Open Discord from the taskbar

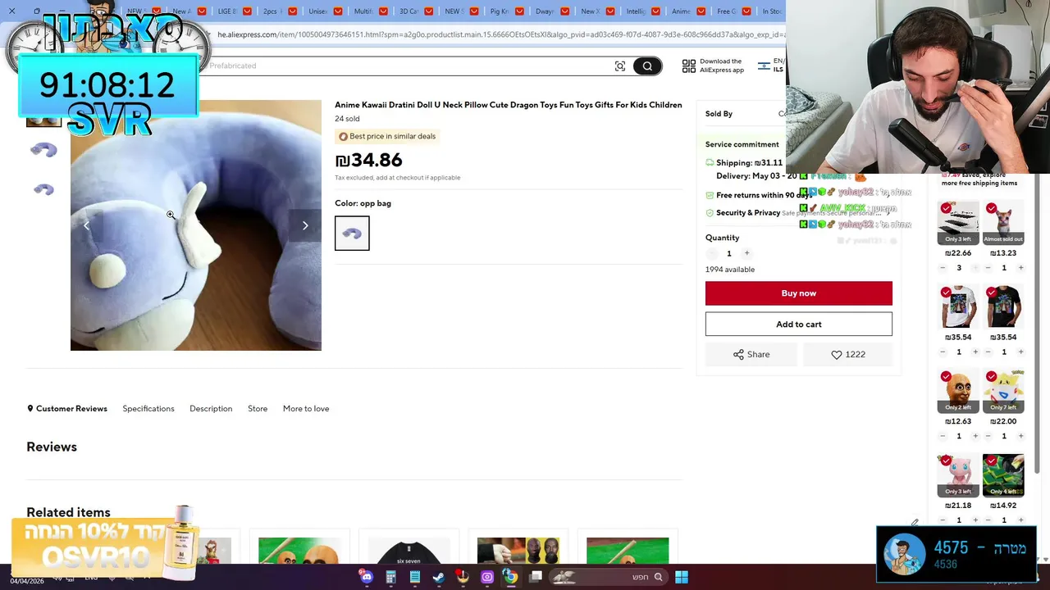point(367,577)
